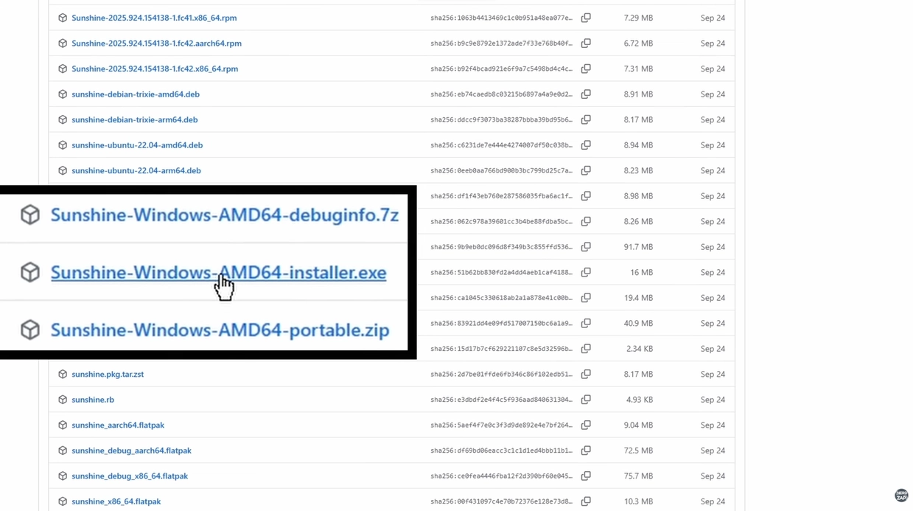913x511 pixels.
Task: Click package icon beside Sunshine-Windows-AMD64-installer.exe
Action: point(30,272)
